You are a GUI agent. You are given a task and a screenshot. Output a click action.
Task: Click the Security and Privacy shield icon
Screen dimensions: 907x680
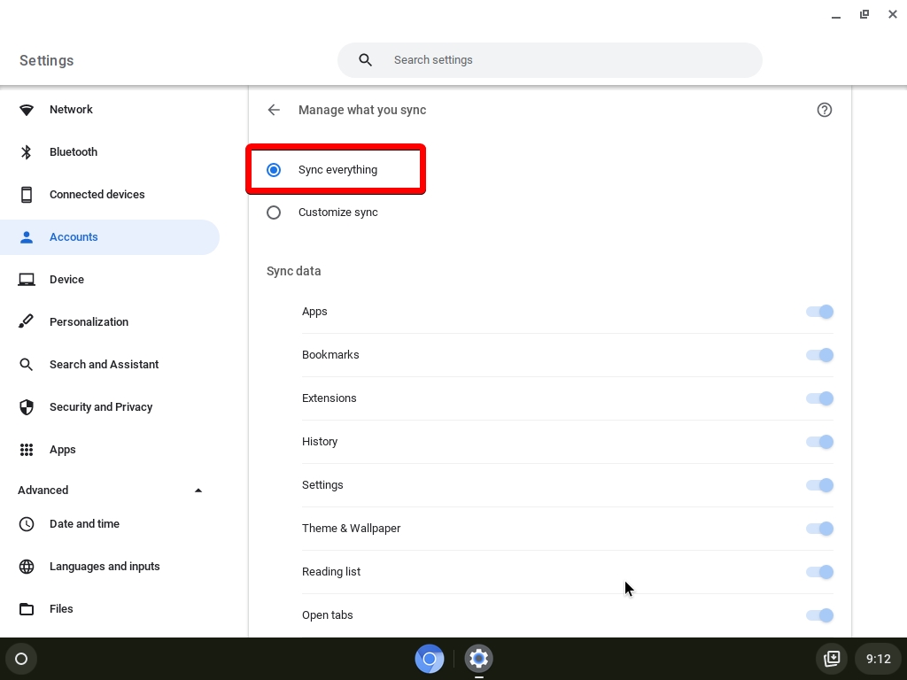click(x=27, y=406)
